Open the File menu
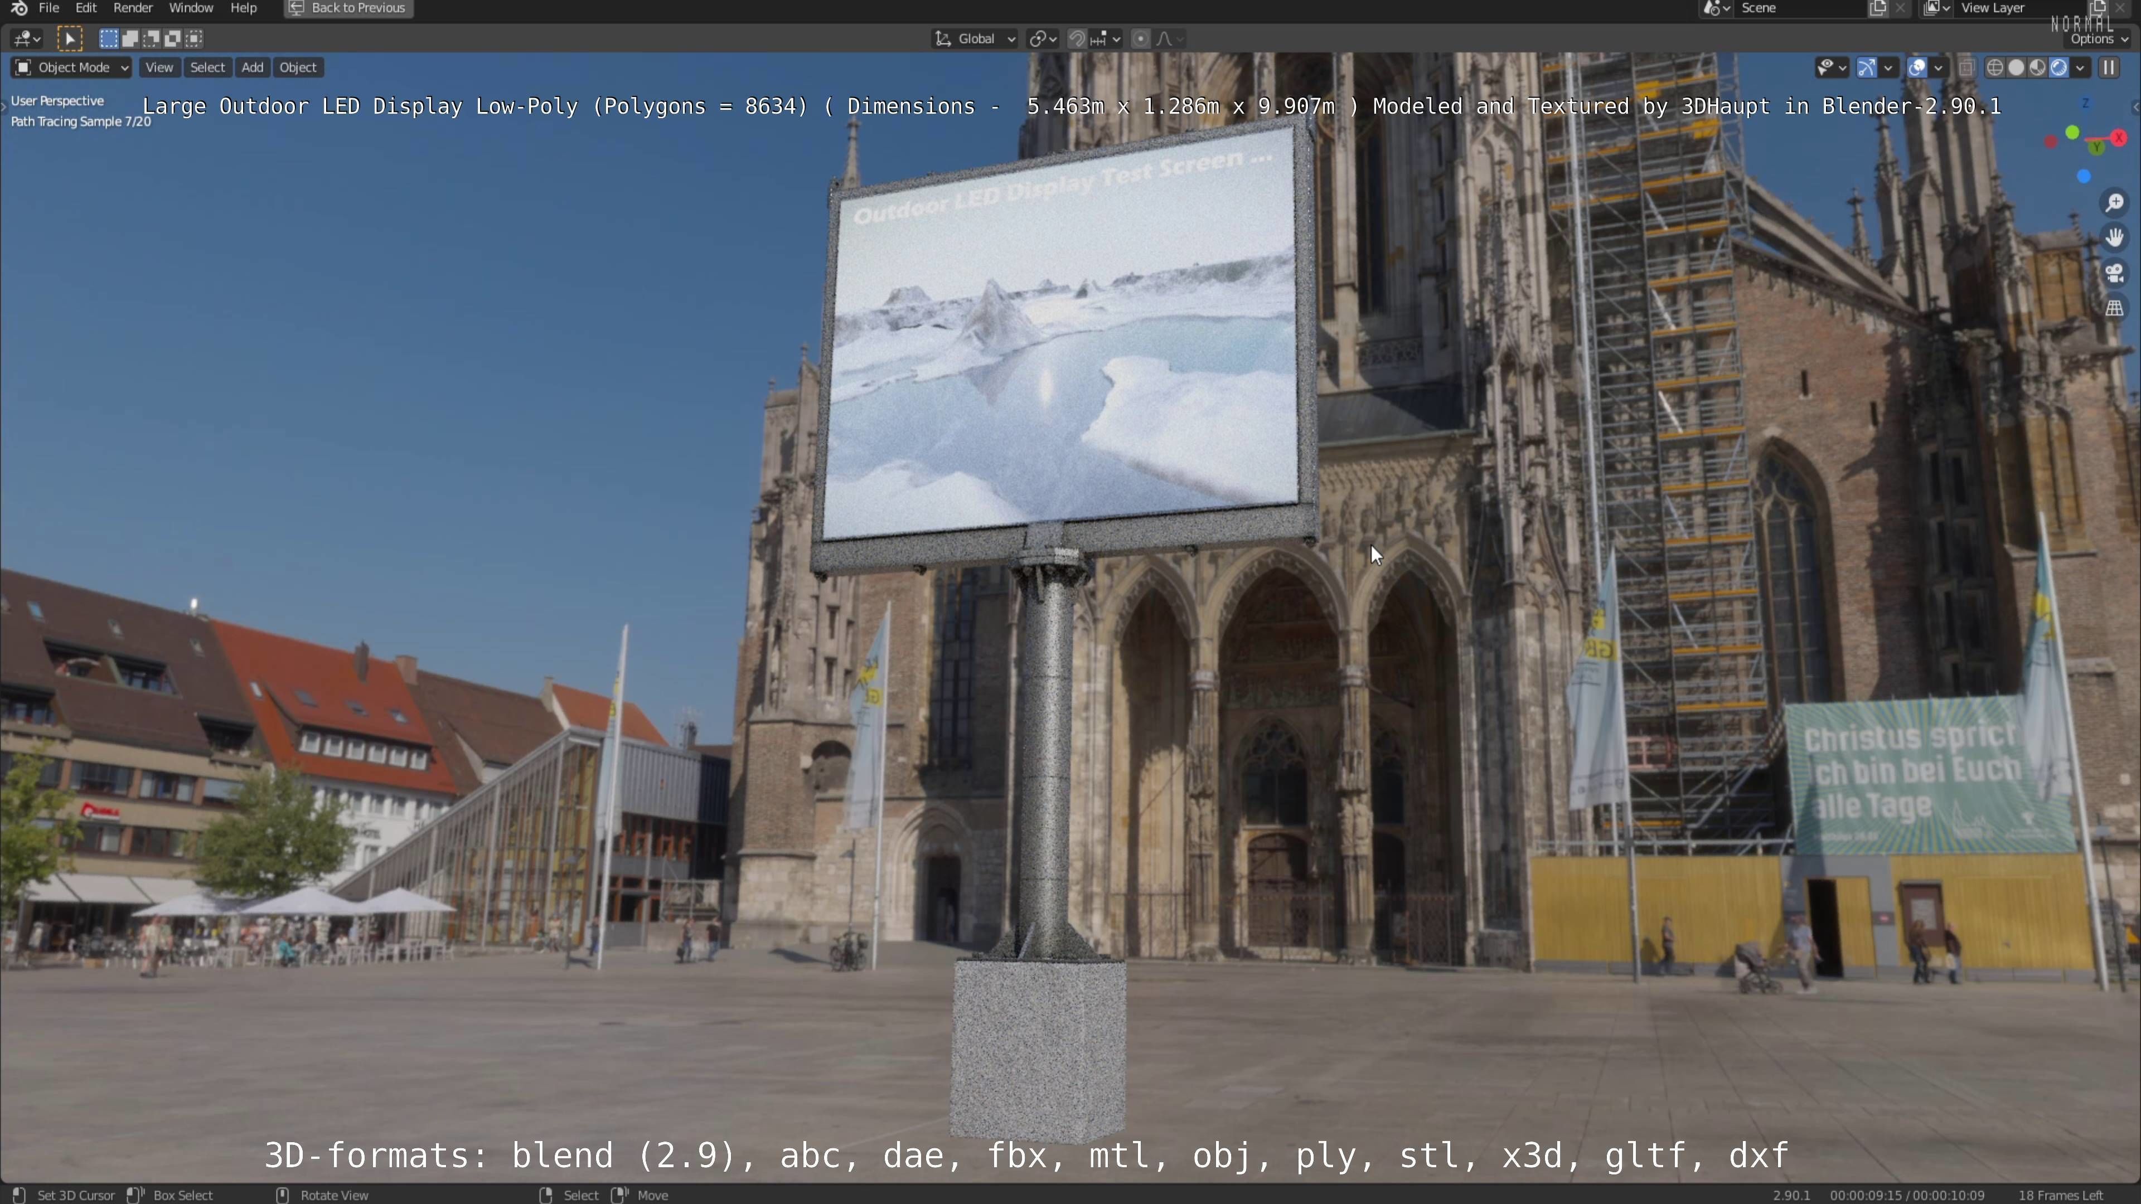 pyautogui.click(x=49, y=8)
